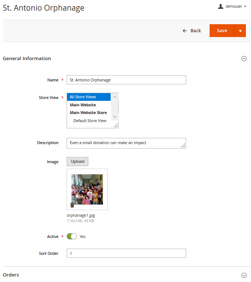
Task: Select Default Store View option
Action: coord(90,121)
